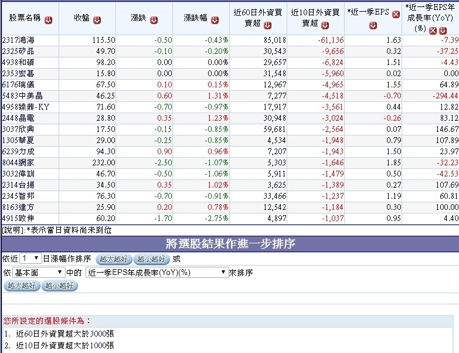Select 致伸 change percent -2.75%

click(216, 218)
